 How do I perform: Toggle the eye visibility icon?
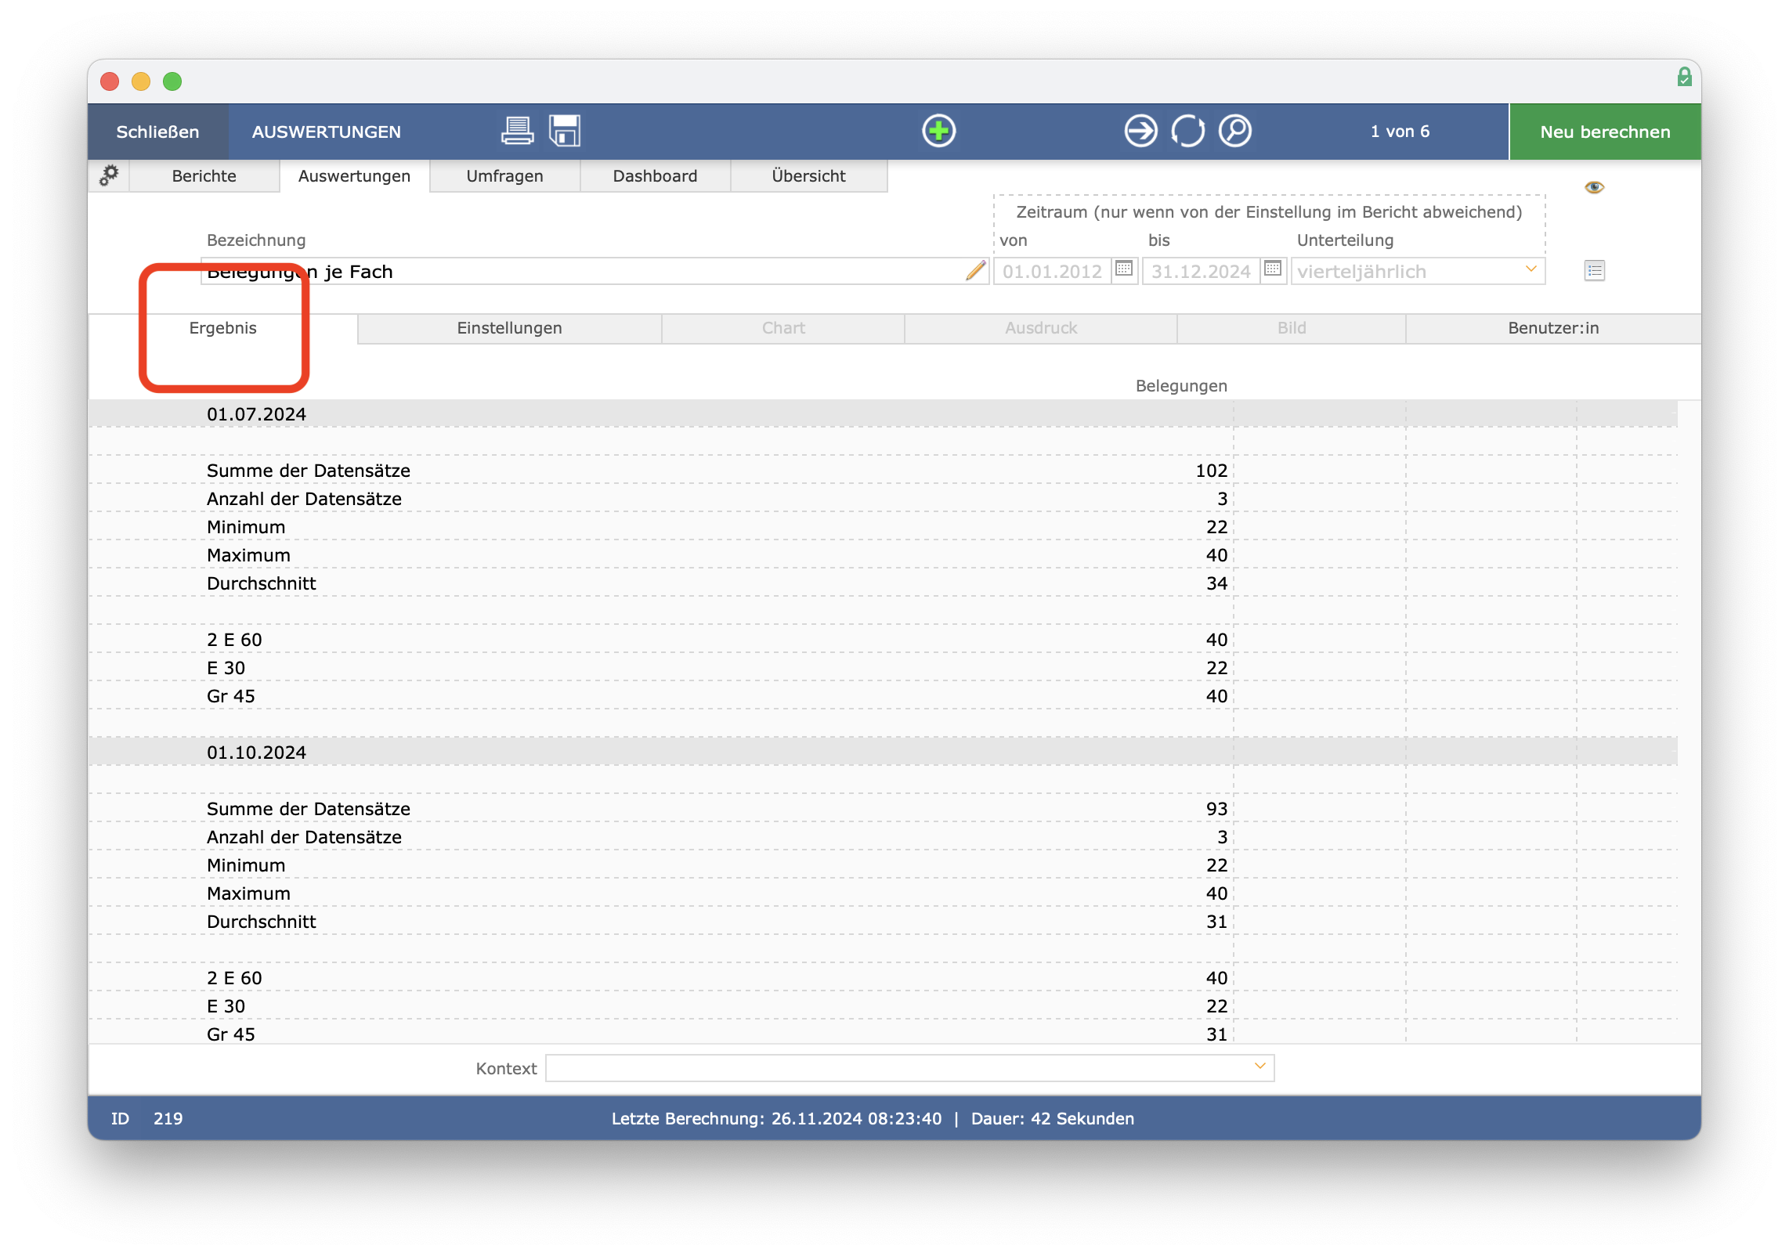pos(1594,187)
